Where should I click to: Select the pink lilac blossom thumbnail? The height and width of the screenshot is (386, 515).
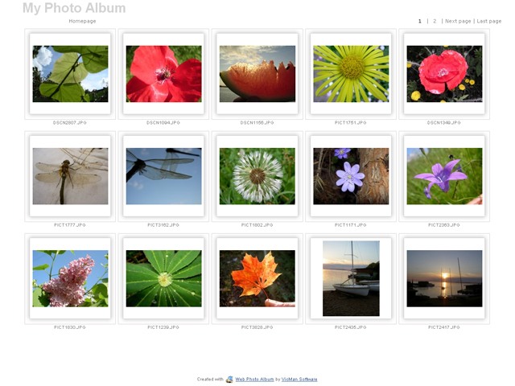tap(70, 278)
